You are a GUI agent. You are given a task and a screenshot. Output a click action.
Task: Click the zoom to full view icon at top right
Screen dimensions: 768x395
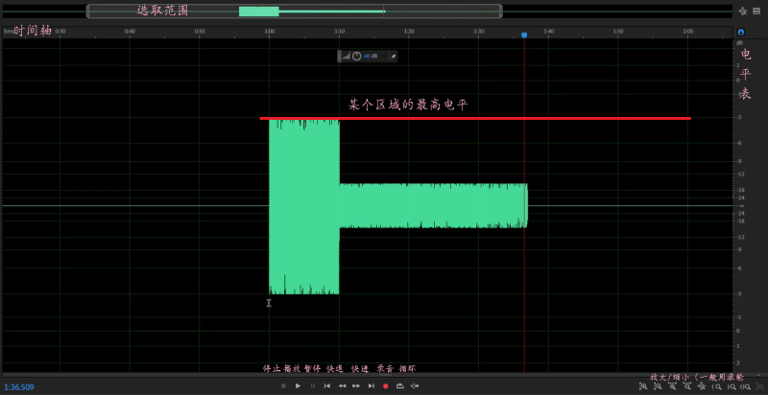[743, 12]
